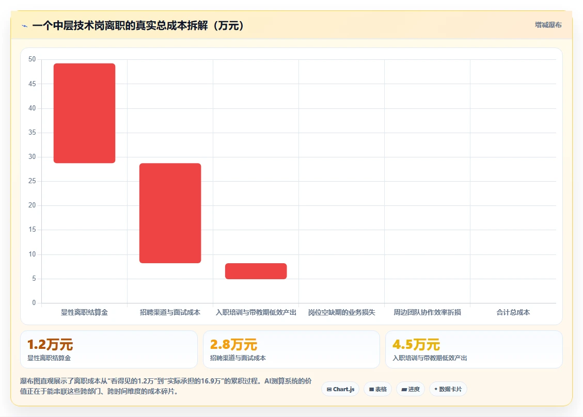This screenshot has height=417, width=583.
Task: Click the Chart.js tag chip
Action: pos(341,389)
